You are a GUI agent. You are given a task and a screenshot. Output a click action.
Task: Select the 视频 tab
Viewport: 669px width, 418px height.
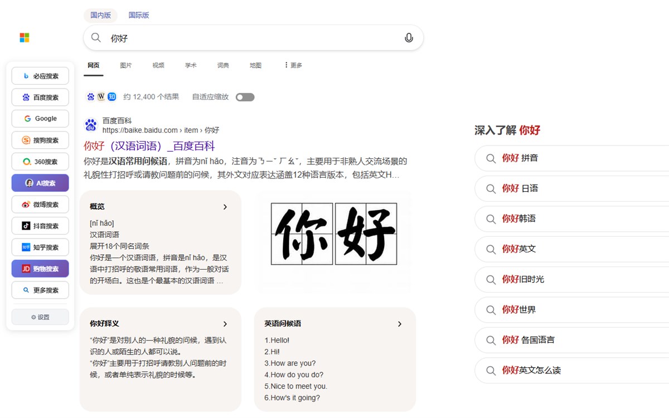click(158, 65)
